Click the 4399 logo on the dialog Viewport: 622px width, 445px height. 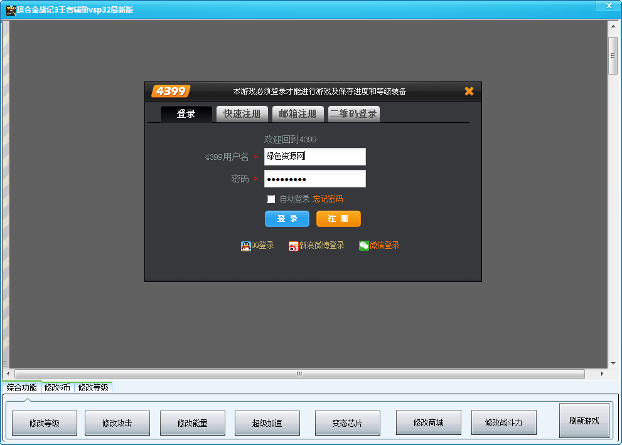pyautogui.click(x=171, y=91)
